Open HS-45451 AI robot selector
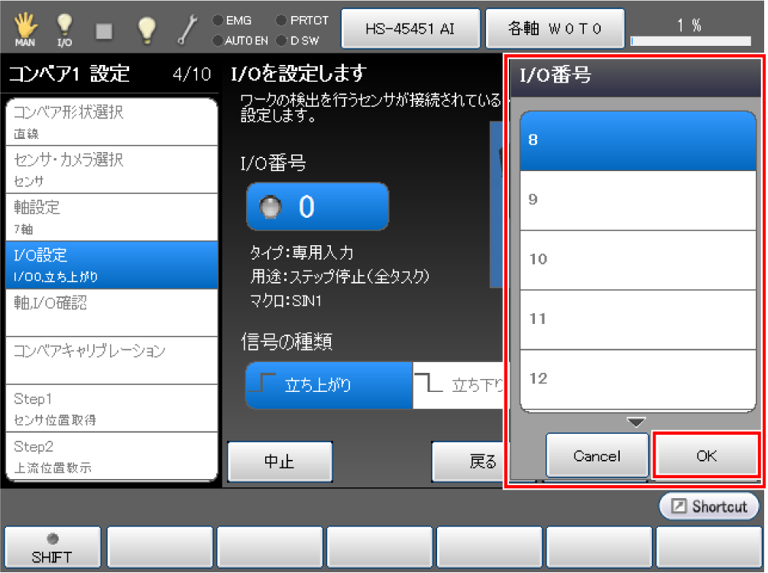 [x=410, y=29]
